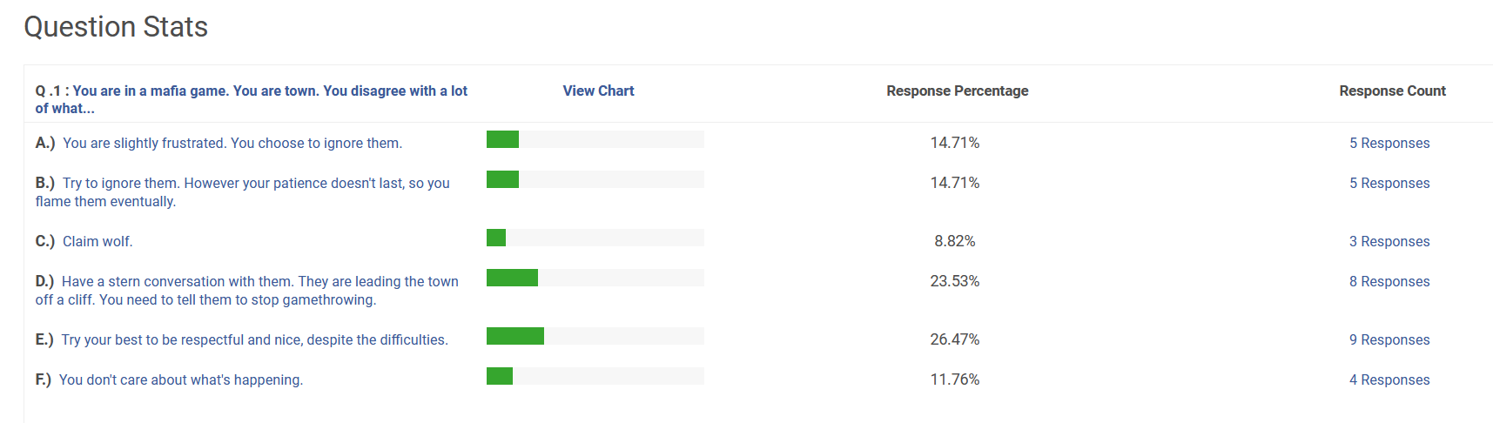Click the 26.47% green progress bar
This screenshot has width=1493, height=423.
click(x=515, y=336)
